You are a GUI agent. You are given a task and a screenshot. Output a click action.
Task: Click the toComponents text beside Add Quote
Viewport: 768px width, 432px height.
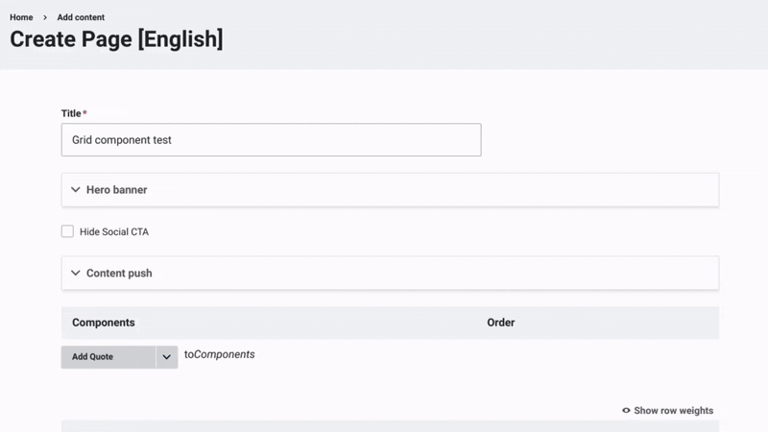pos(219,354)
